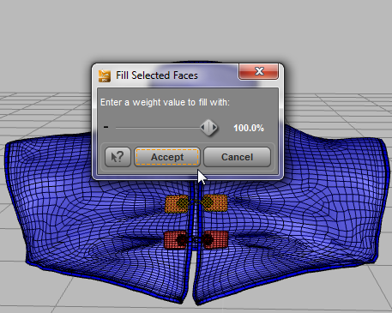Click the empty gray viewport background

(196, 32)
